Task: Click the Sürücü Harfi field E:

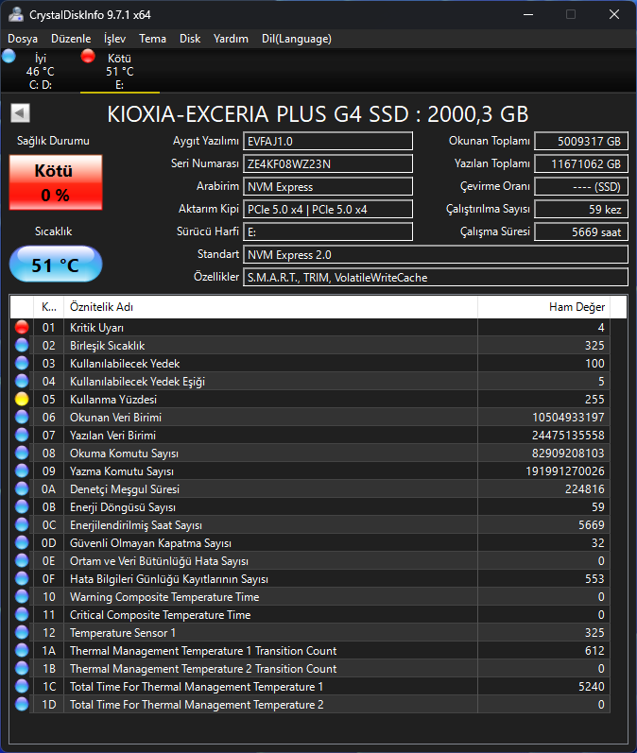Action: click(x=328, y=232)
